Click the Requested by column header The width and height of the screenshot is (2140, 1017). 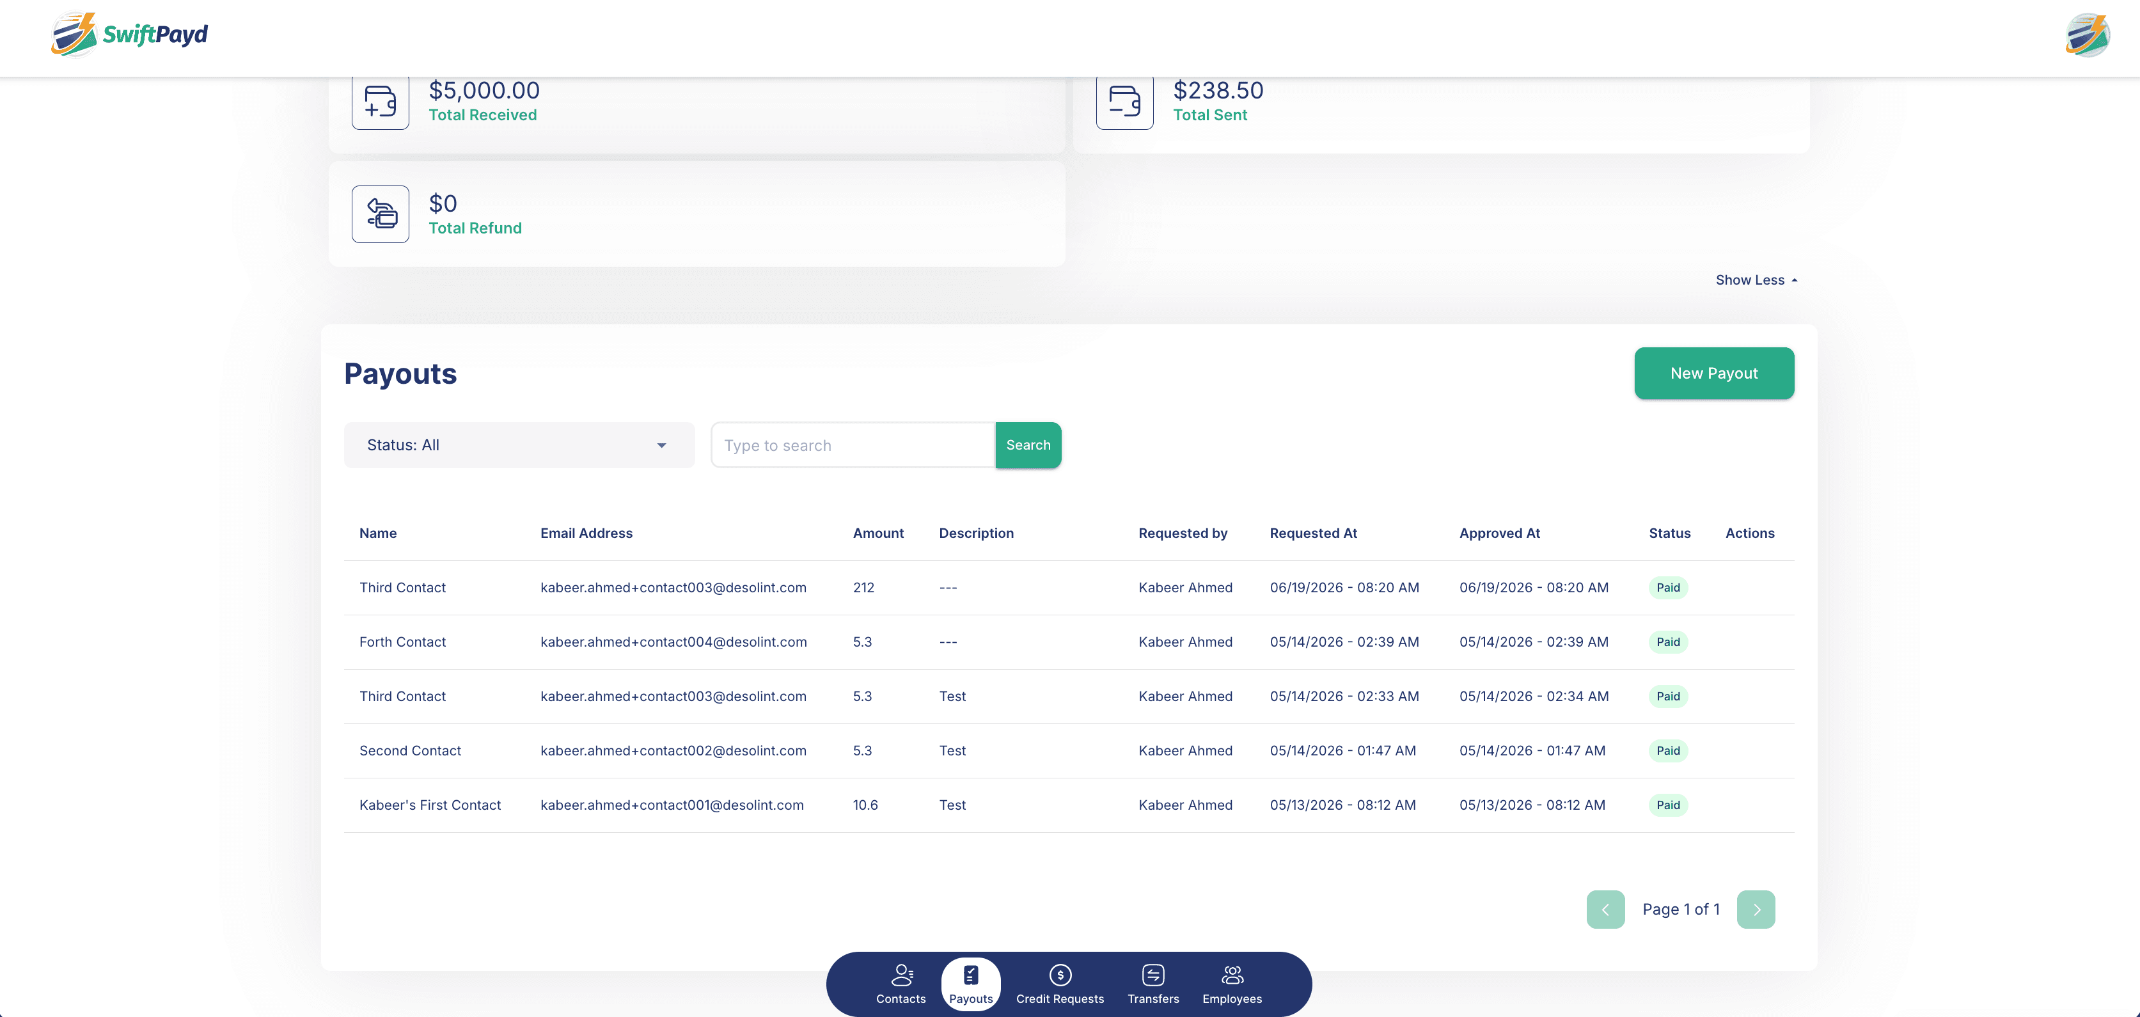pos(1183,533)
